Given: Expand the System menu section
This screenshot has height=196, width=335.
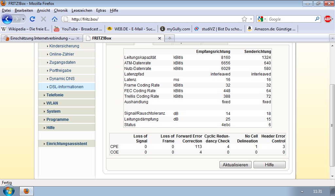Looking at the screenshot, I should pyautogui.click(x=53, y=111).
